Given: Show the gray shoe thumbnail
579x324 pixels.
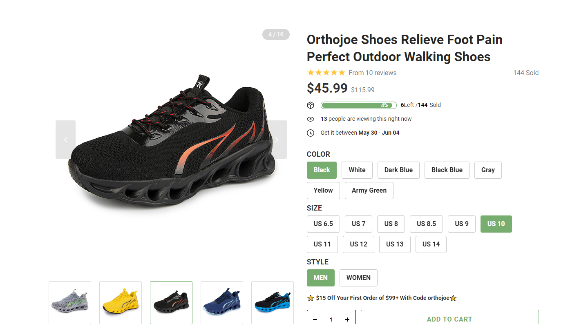Looking at the screenshot, I should [x=70, y=303].
